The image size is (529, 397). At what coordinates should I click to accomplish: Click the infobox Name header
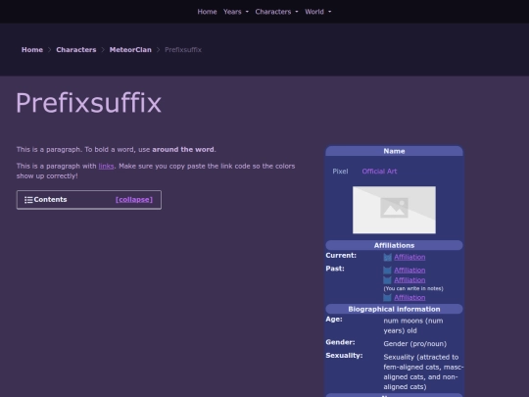[x=394, y=151]
